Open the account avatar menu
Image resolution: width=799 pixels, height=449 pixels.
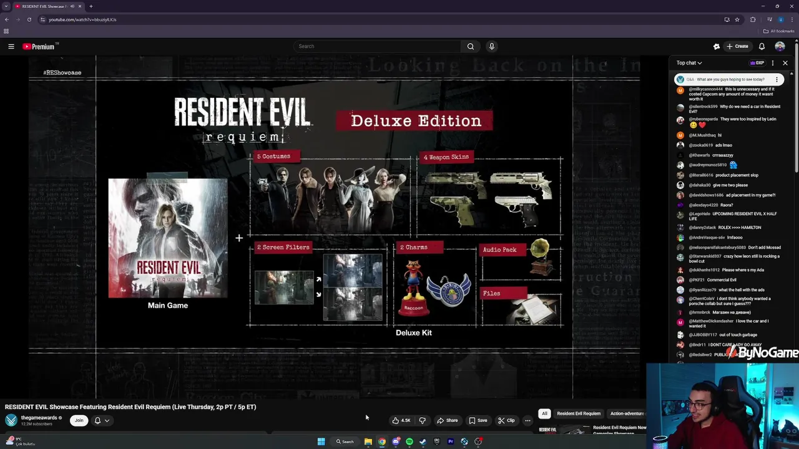click(780, 46)
